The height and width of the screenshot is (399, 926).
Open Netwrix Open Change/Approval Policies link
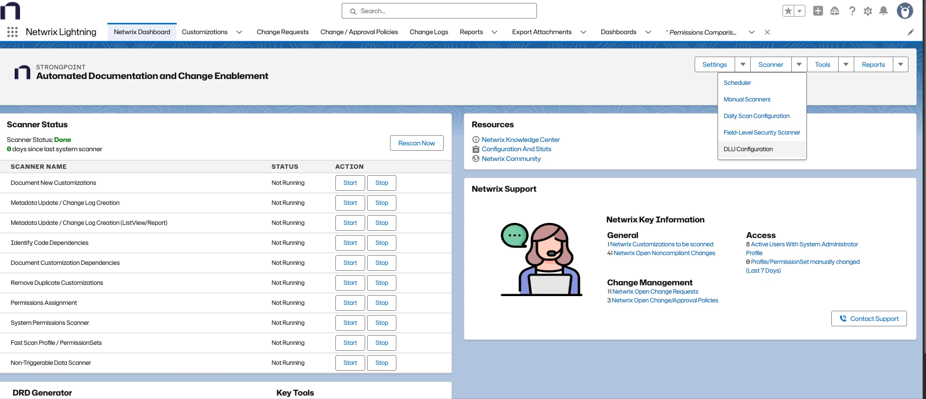(665, 300)
